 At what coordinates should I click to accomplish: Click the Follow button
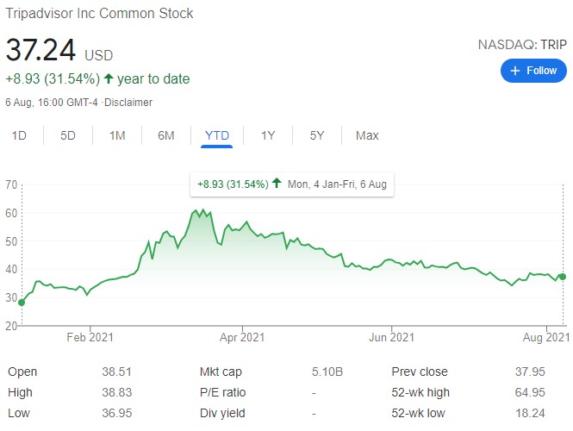click(534, 71)
